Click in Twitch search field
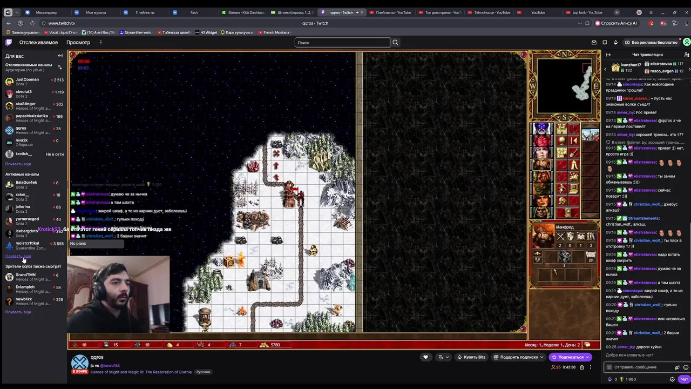Screen dimensions: 691x389 tap(342, 42)
